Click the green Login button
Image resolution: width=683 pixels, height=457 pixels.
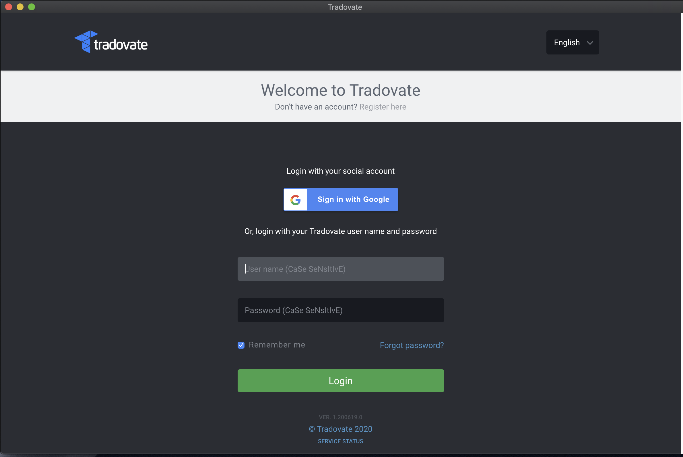[x=341, y=381]
